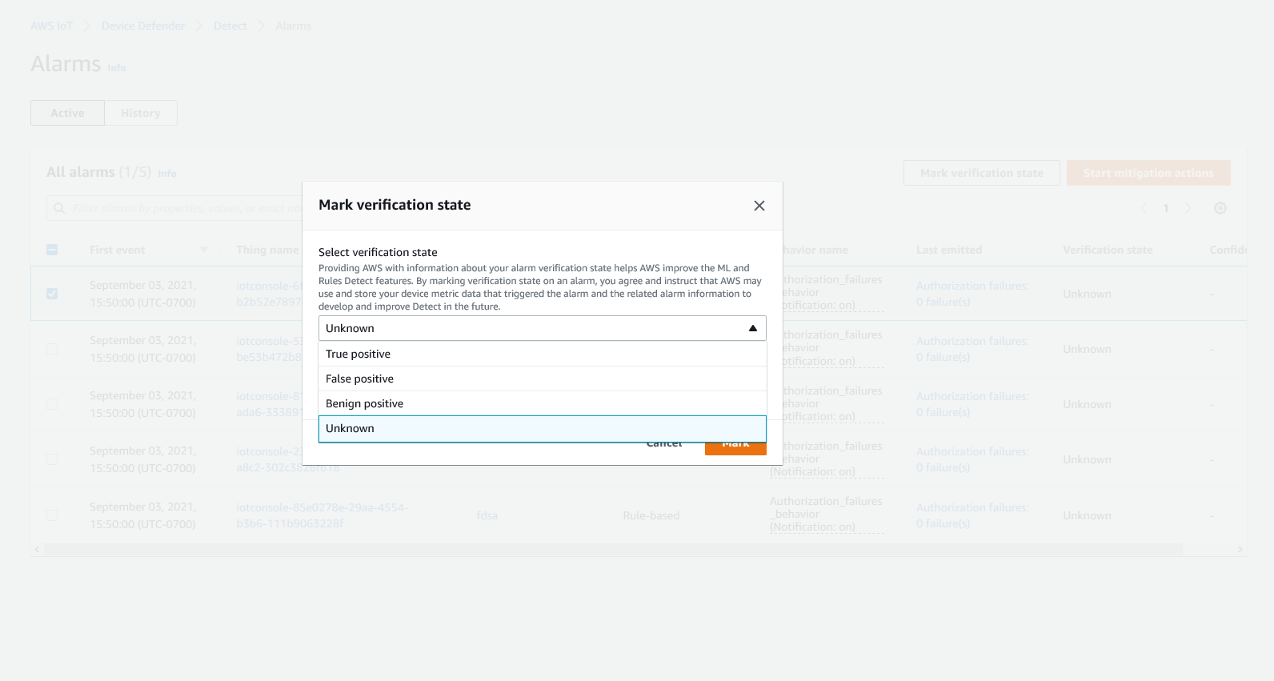
Task: Collapse the verification state list via its caret
Action: tap(752, 328)
